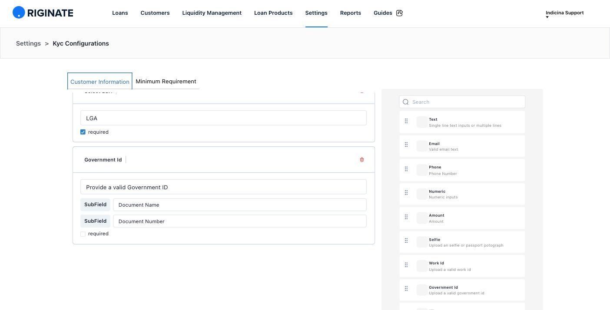Open the Loans menu
Viewport: 610px width, 310px height.
click(120, 13)
